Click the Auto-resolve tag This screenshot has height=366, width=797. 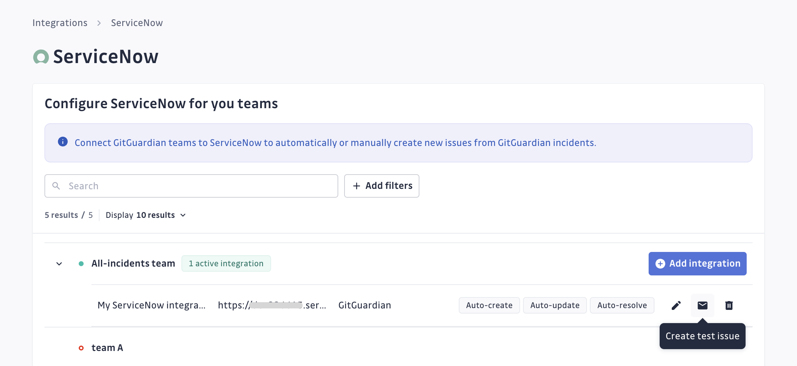(x=622, y=305)
